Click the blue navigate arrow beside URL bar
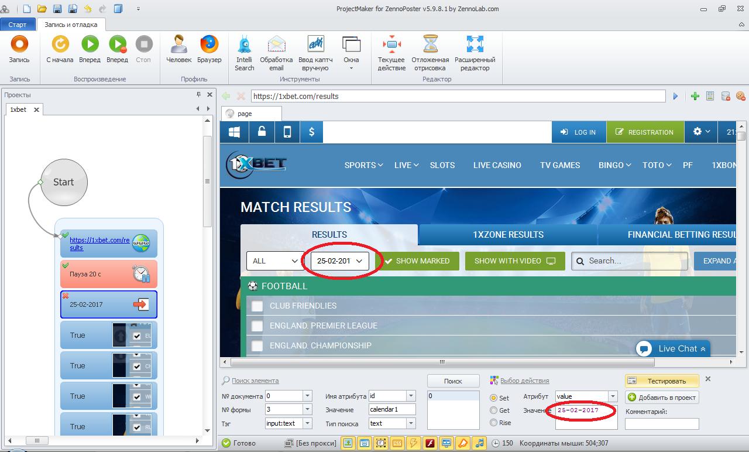 (x=675, y=96)
